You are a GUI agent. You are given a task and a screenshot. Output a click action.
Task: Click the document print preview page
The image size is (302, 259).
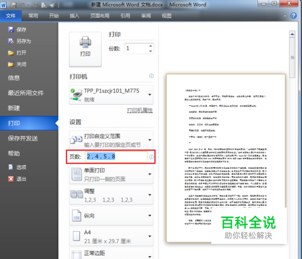[x=226, y=158]
